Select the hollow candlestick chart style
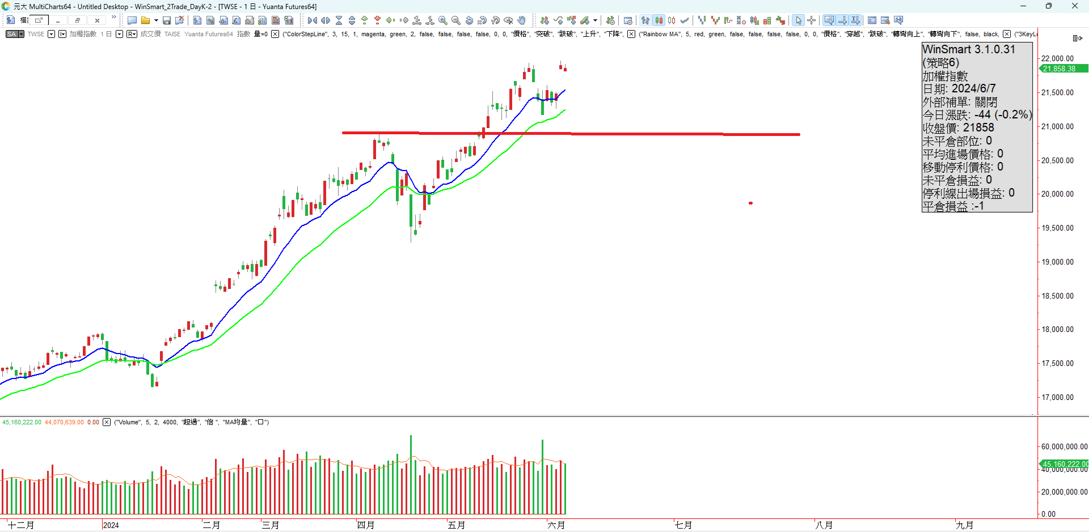 pyautogui.click(x=672, y=20)
